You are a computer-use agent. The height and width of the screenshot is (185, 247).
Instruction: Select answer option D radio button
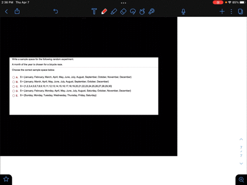(x=13, y=91)
